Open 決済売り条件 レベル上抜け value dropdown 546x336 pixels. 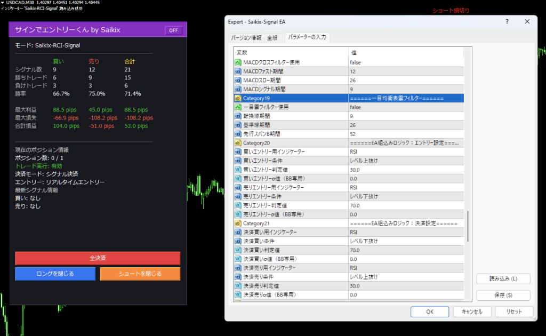(x=405, y=277)
